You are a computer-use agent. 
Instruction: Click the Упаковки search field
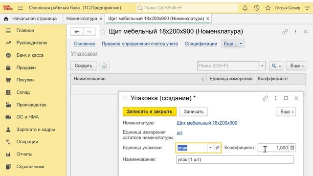[228, 66]
